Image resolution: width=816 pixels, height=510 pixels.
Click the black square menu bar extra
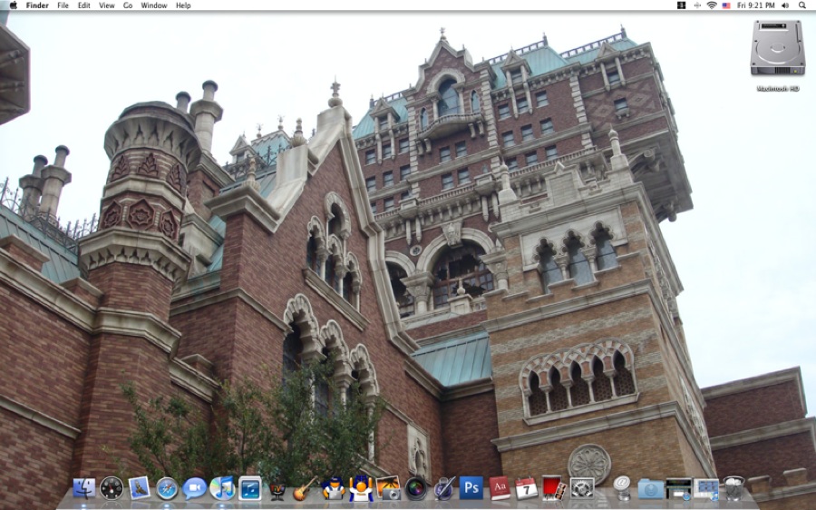coord(681,5)
